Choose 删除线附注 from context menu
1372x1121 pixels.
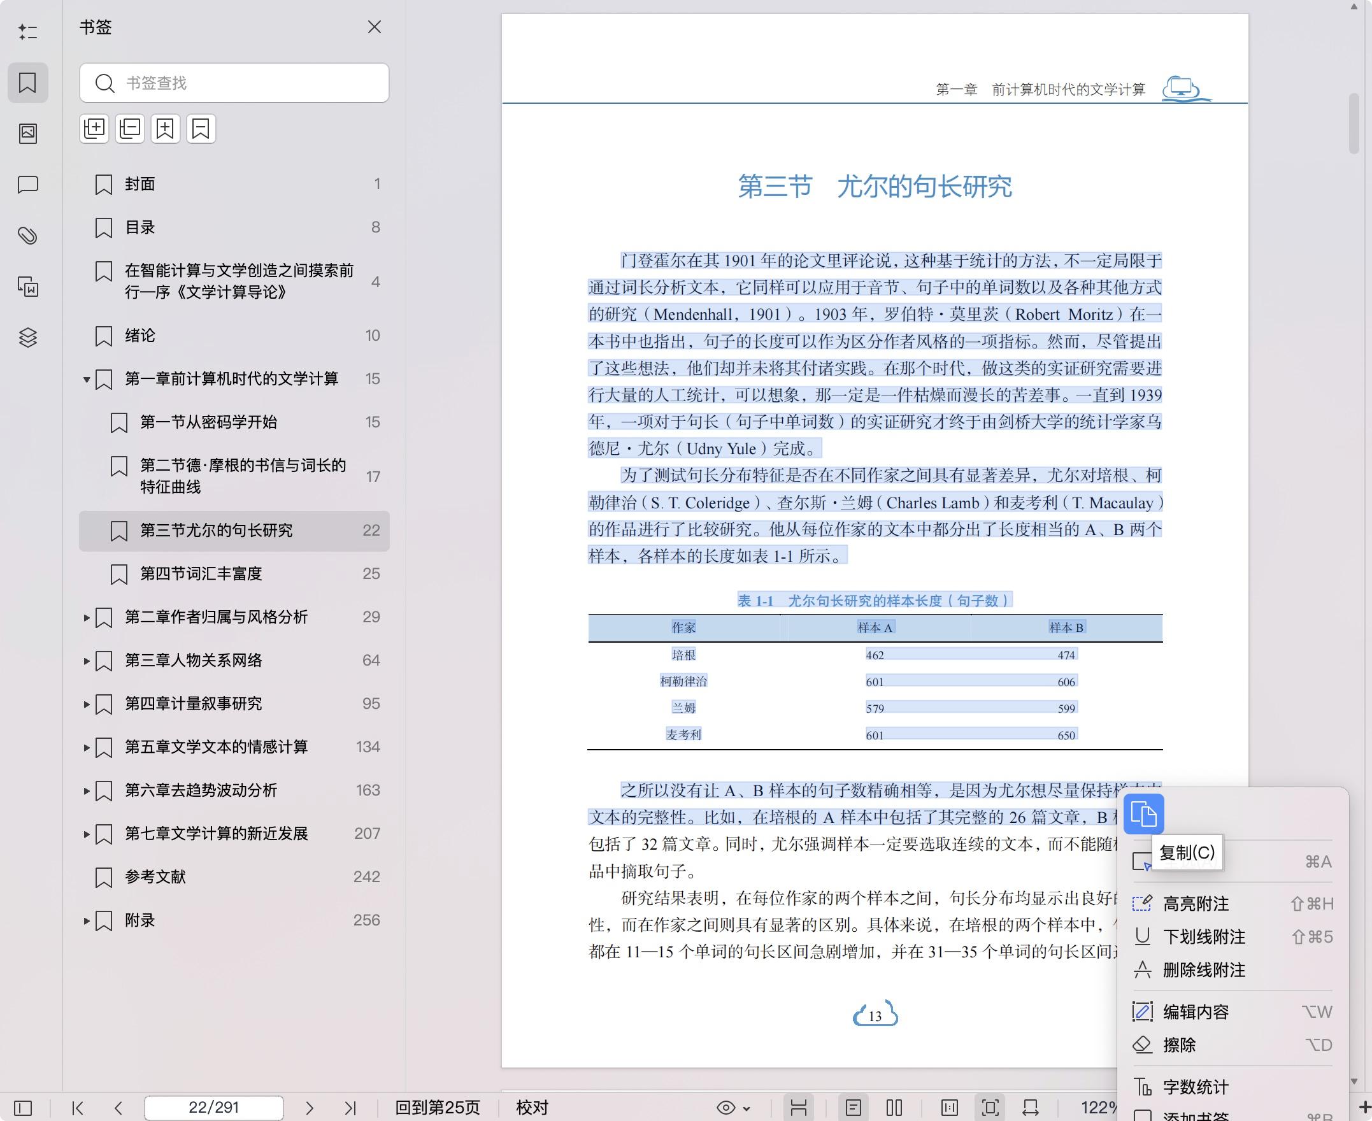(x=1233, y=970)
